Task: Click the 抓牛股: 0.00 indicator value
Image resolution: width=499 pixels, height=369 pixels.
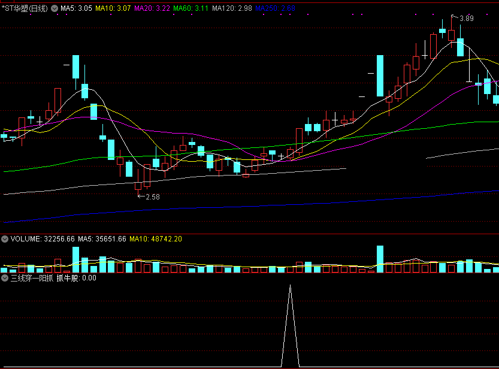Action: point(77,278)
